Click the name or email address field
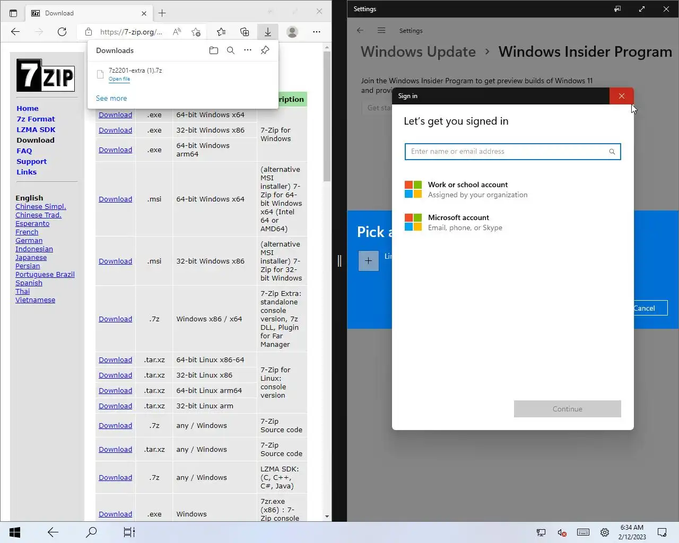The height and width of the screenshot is (543, 679). 512,152
